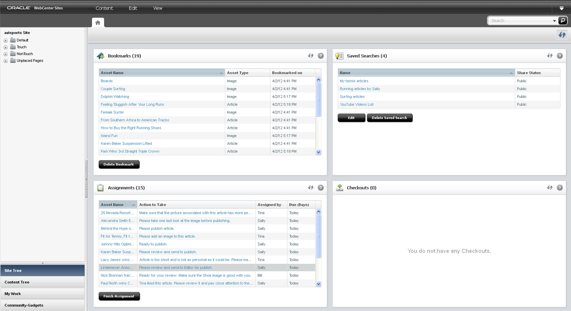Image resolution: width=571 pixels, height=311 pixels.
Task: Click Assignments list scroll-up arrow
Action: pos(319,212)
